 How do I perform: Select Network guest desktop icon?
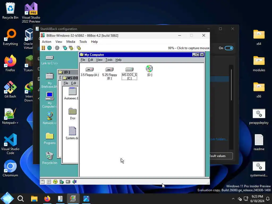coord(50,118)
